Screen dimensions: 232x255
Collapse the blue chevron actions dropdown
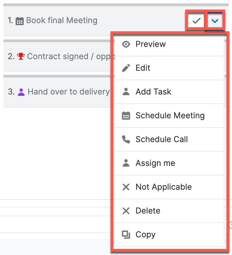pyautogui.click(x=215, y=21)
